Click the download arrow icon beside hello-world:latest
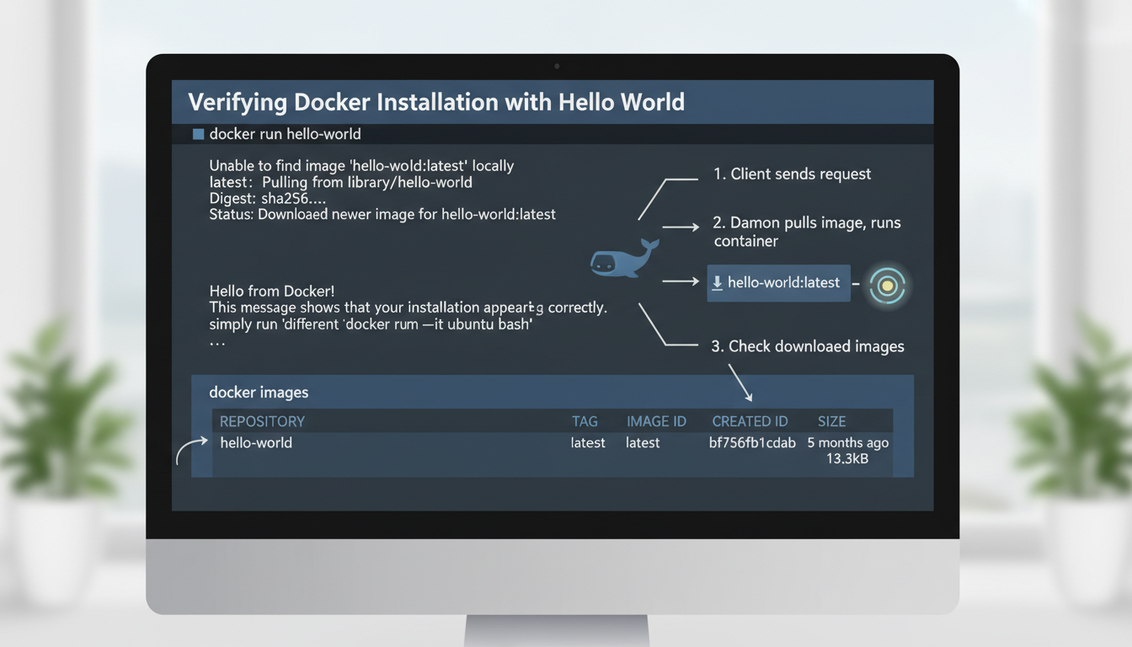The height and width of the screenshot is (647, 1132). [x=718, y=283]
